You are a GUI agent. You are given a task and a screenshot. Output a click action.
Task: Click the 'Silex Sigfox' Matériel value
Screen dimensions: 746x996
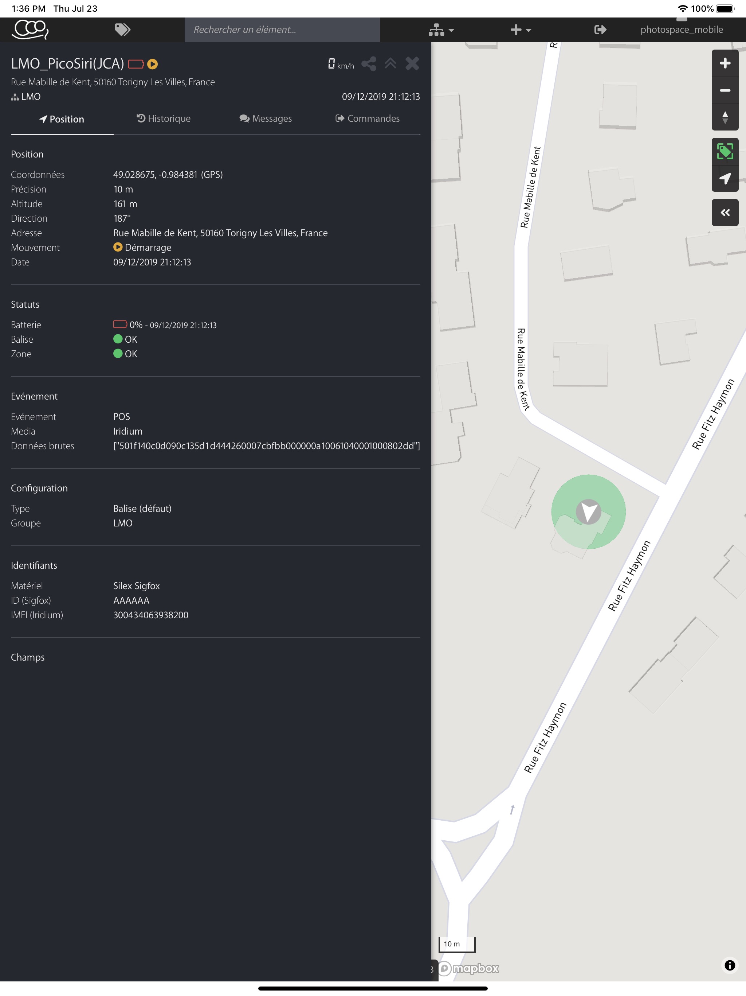136,586
